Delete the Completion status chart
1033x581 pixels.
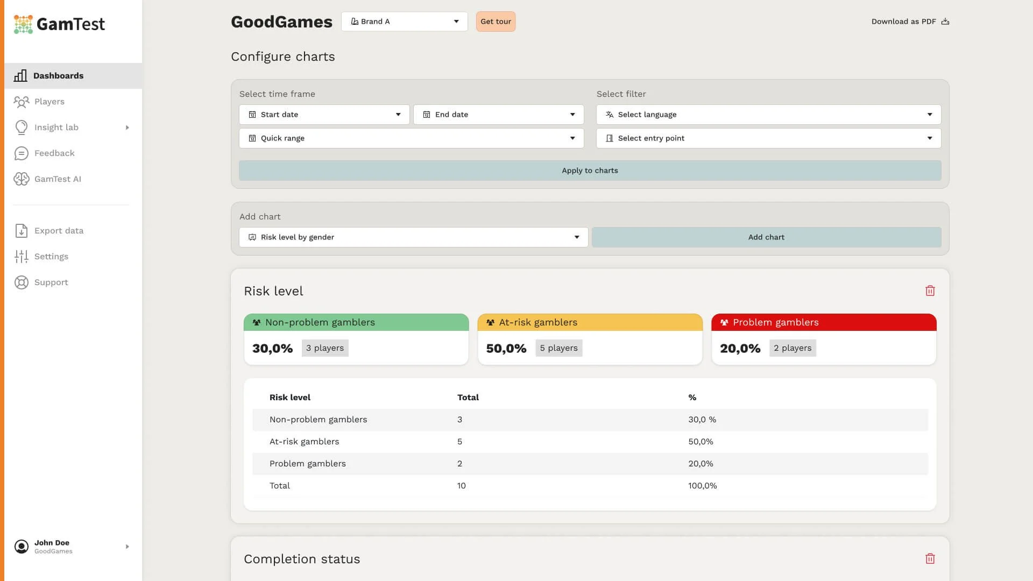pos(930,559)
